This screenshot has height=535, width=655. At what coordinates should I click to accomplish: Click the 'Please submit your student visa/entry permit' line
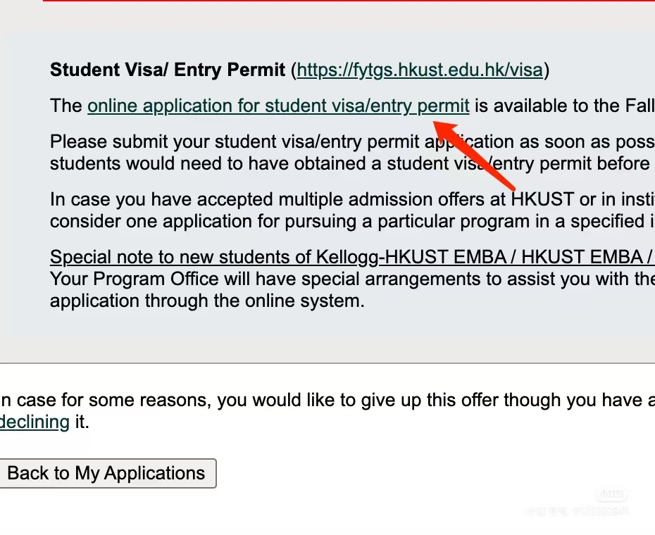(x=352, y=142)
